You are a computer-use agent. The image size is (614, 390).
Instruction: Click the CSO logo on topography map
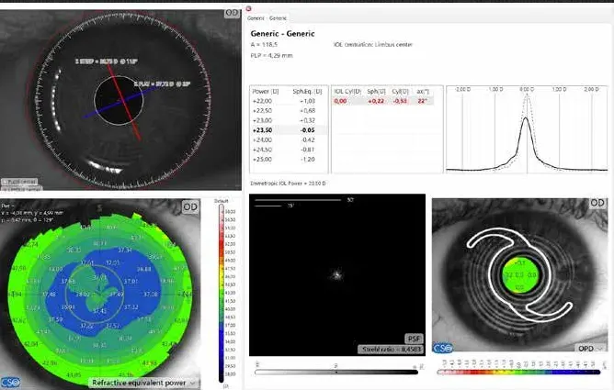click(16, 373)
